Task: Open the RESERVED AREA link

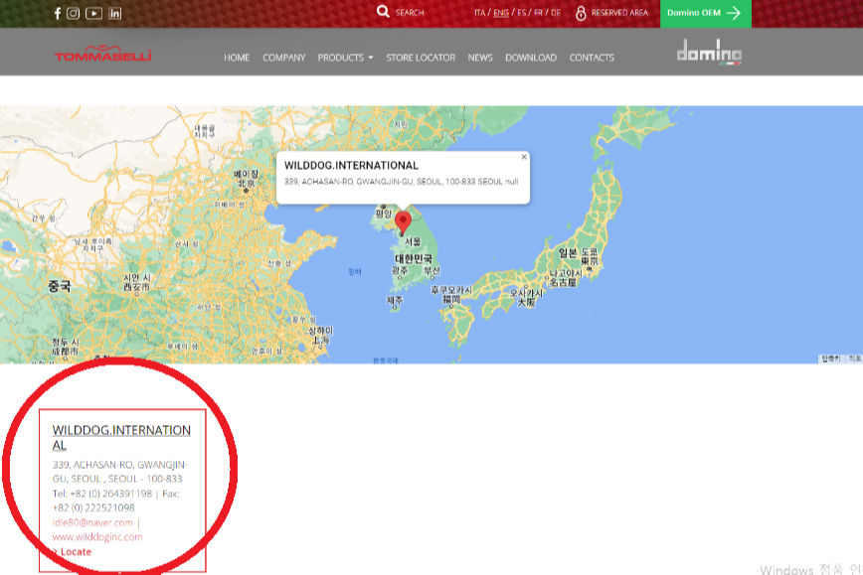Action: pyautogui.click(x=619, y=13)
